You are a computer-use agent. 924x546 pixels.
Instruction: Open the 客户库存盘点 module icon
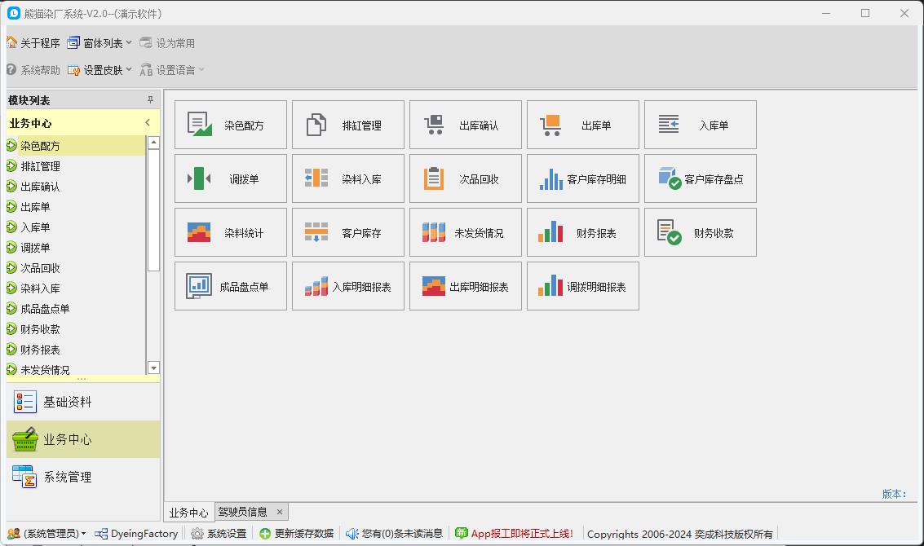point(700,178)
